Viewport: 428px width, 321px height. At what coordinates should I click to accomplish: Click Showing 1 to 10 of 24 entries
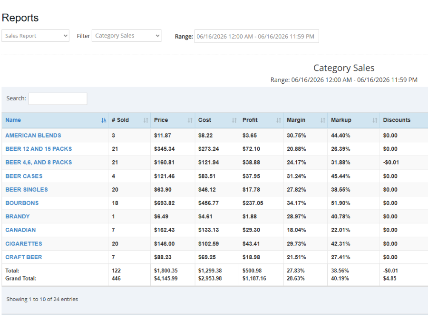point(42,299)
